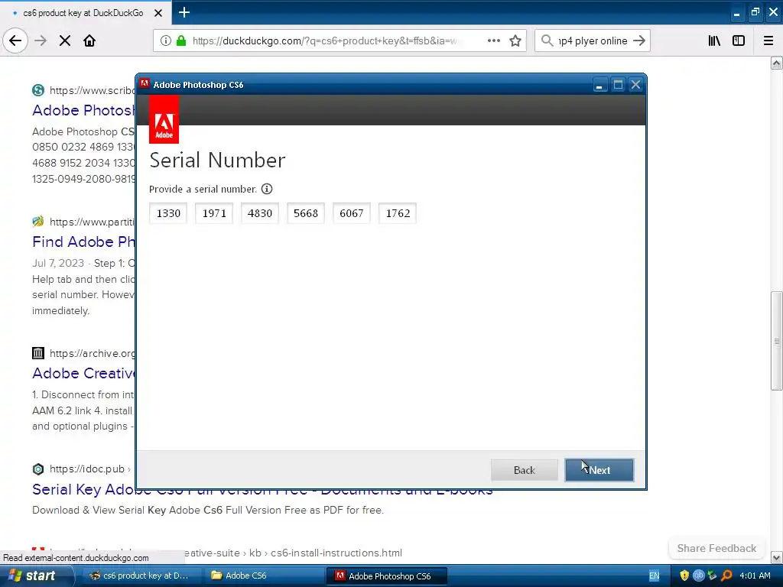Viewport: 783px width, 587px height.
Task: Click the 4:01 AM taskbar clock
Action: (x=755, y=576)
